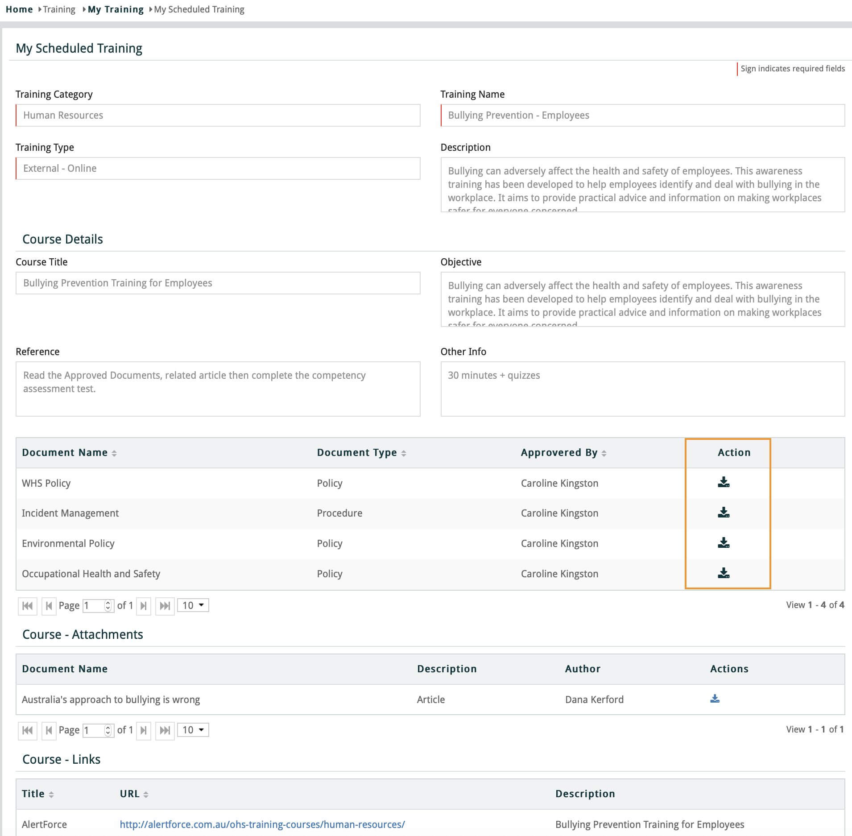Image resolution: width=852 pixels, height=836 pixels.
Task: Go to next page in attachments table
Action: (143, 730)
